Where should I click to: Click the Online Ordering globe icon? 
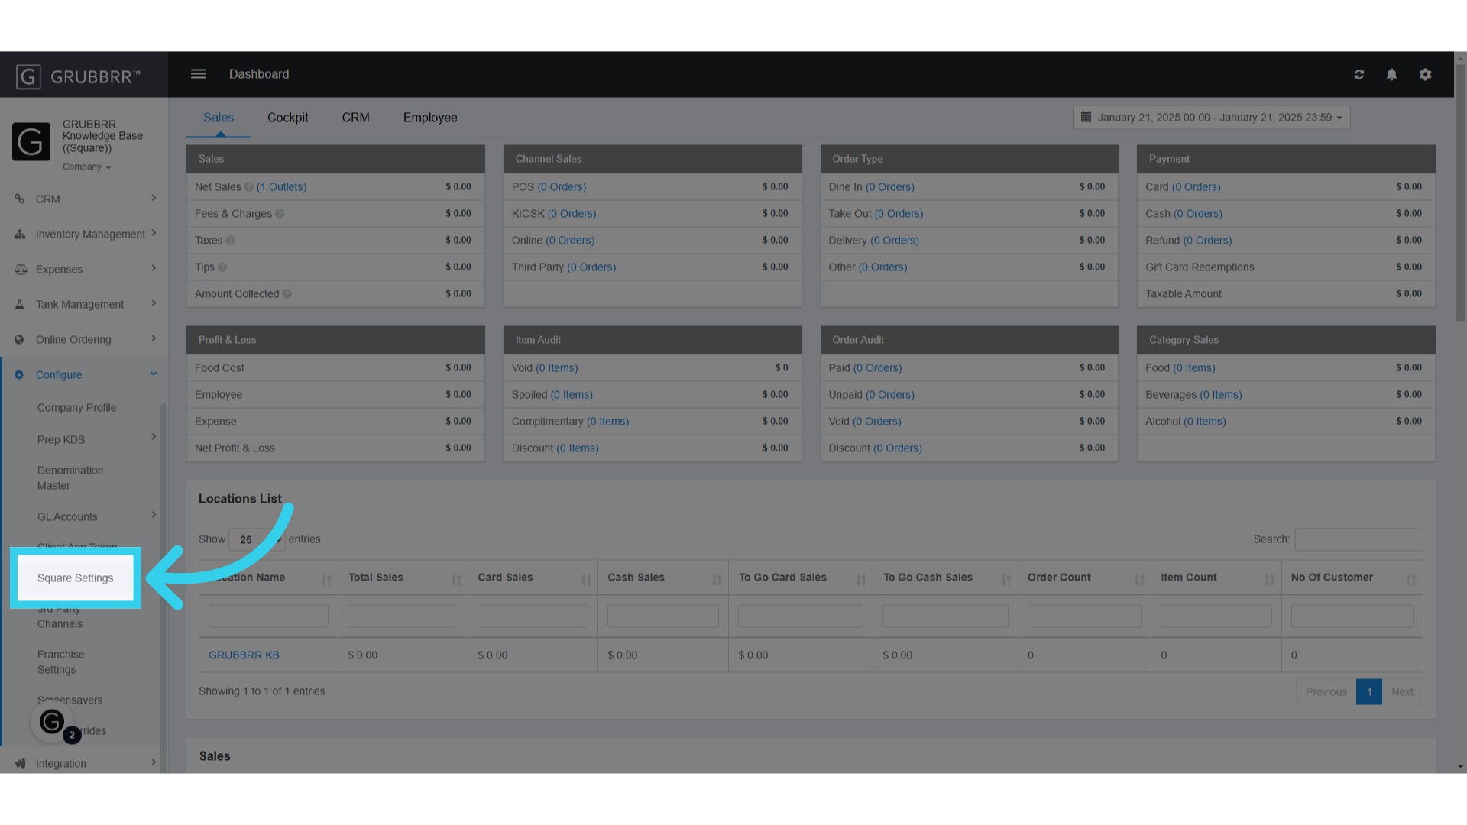click(x=19, y=340)
